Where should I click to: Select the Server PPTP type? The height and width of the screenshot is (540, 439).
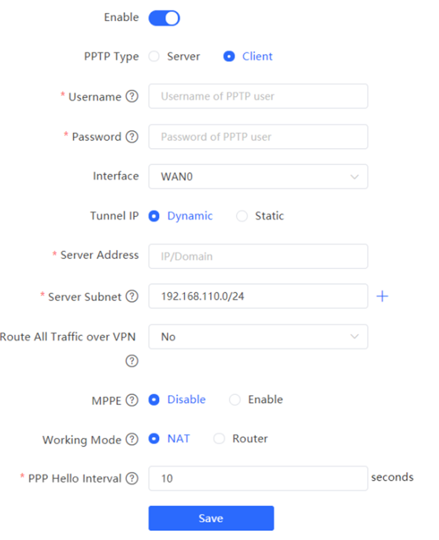pyautogui.click(x=154, y=56)
